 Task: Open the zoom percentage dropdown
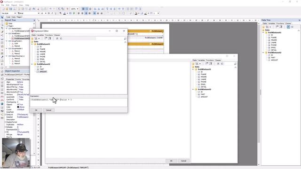(x=78, y=9)
